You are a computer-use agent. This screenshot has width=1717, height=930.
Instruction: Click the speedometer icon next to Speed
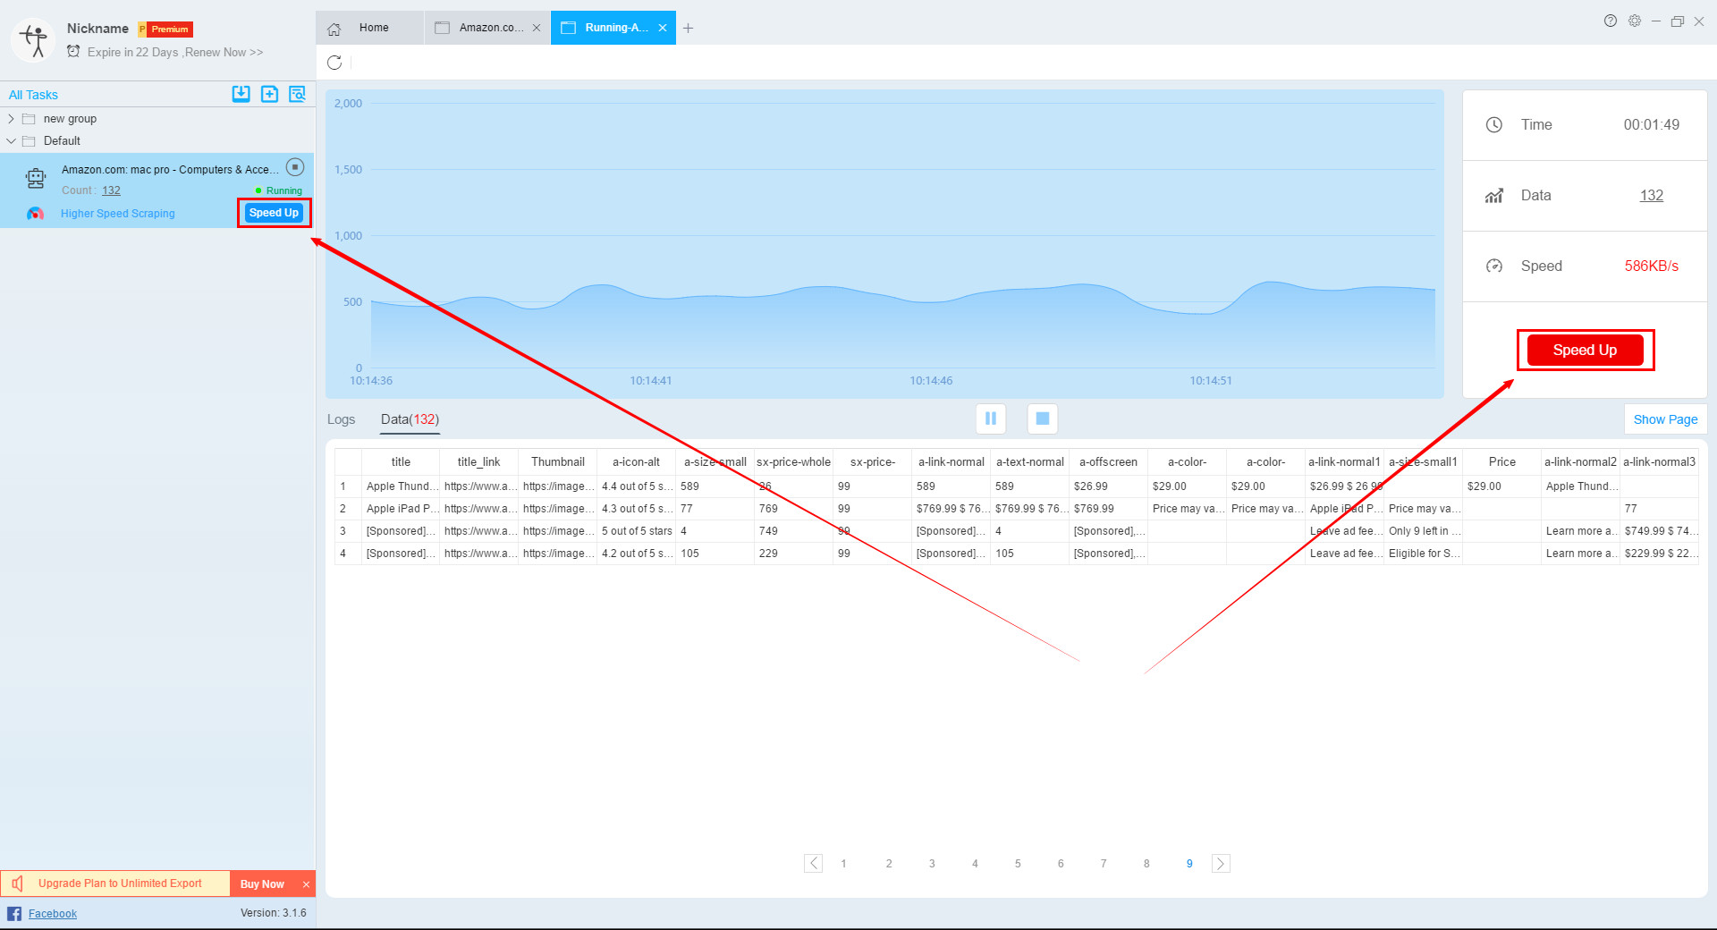(1494, 266)
